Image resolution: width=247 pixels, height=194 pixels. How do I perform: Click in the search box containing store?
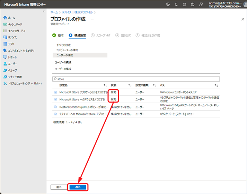click(136, 79)
